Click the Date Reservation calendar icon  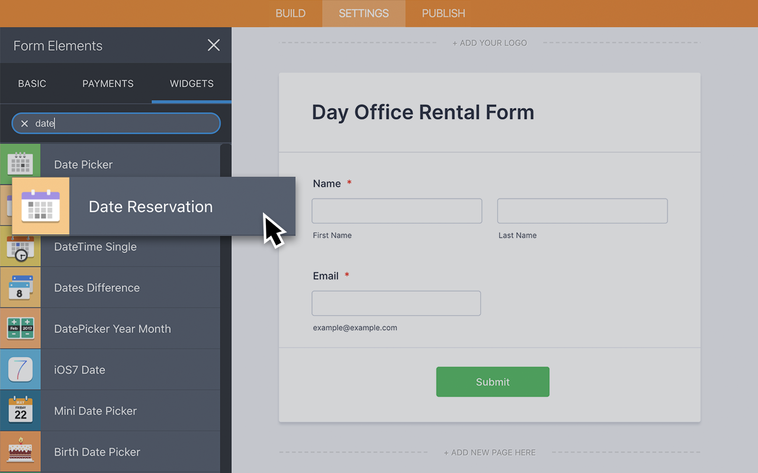pyautogui.click(x=40, y=206)
